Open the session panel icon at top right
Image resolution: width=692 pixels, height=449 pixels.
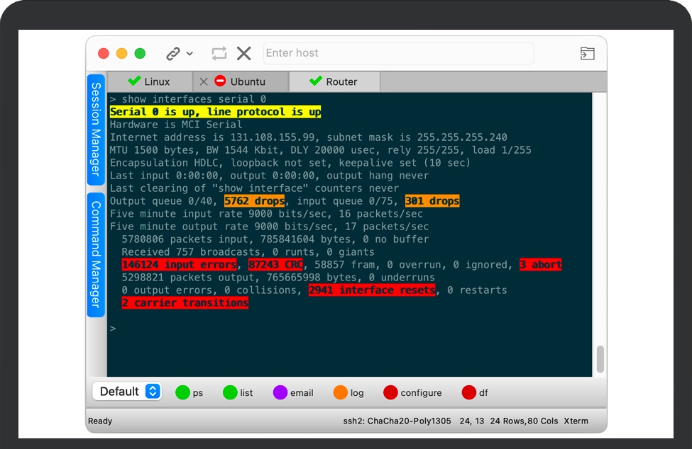tap(587, 54)
